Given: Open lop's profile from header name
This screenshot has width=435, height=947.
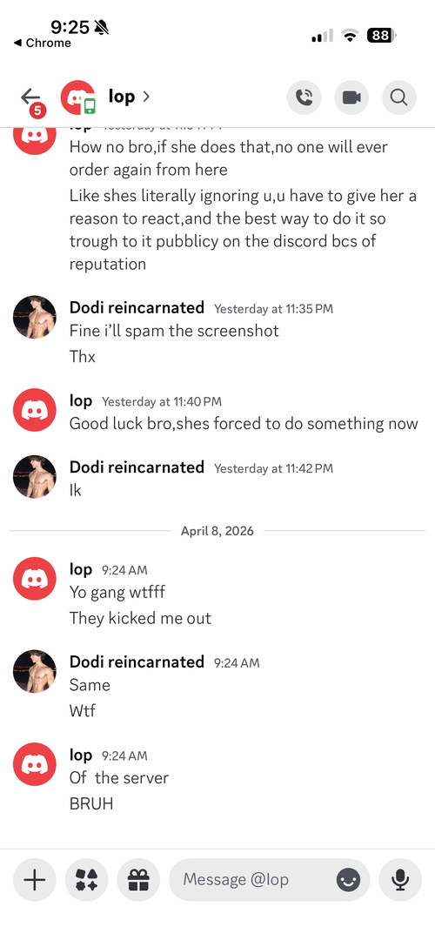Looking at the screenshot, I should (x=122, y=97).
